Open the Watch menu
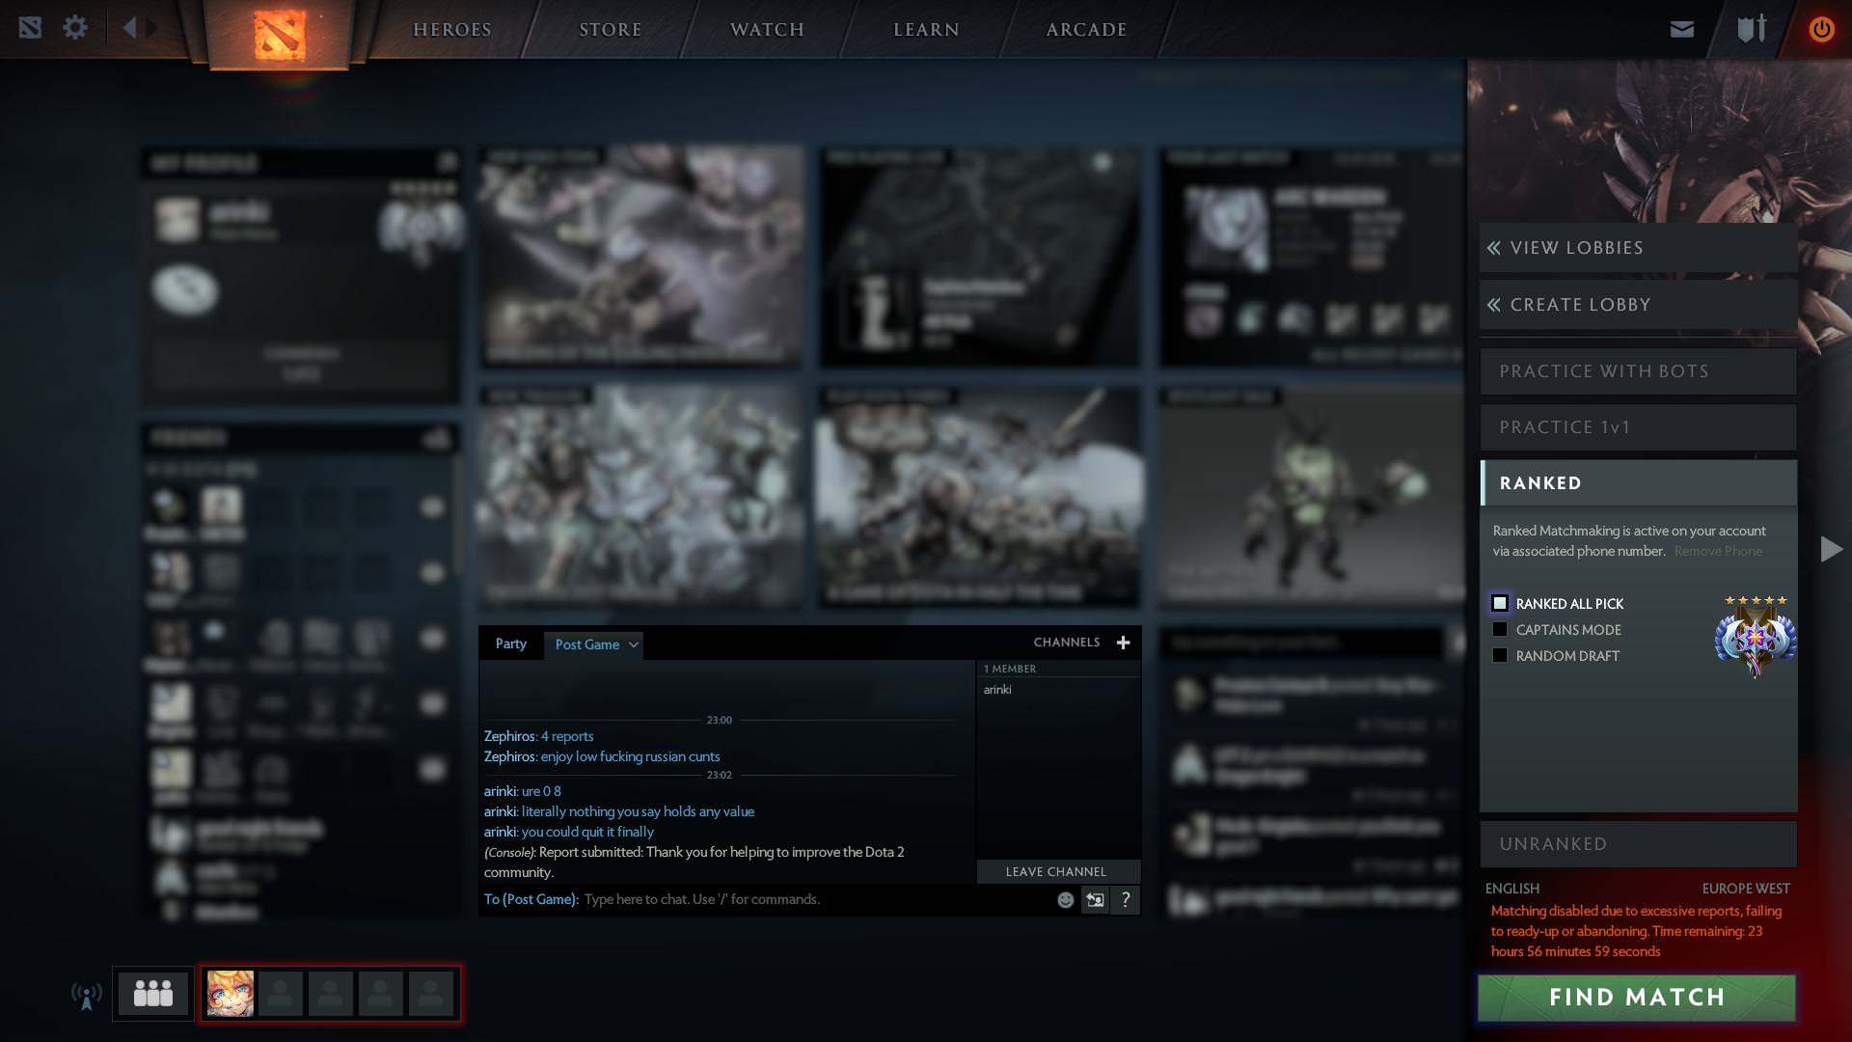Image resolution: width=1852 pixels, height=1042 pixels. (767, 30)
